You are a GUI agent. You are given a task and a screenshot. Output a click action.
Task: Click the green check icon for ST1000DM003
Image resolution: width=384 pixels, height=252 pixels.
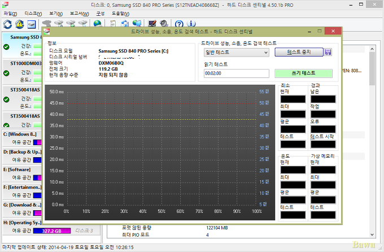pyautogui.click(x=6, y=73)
